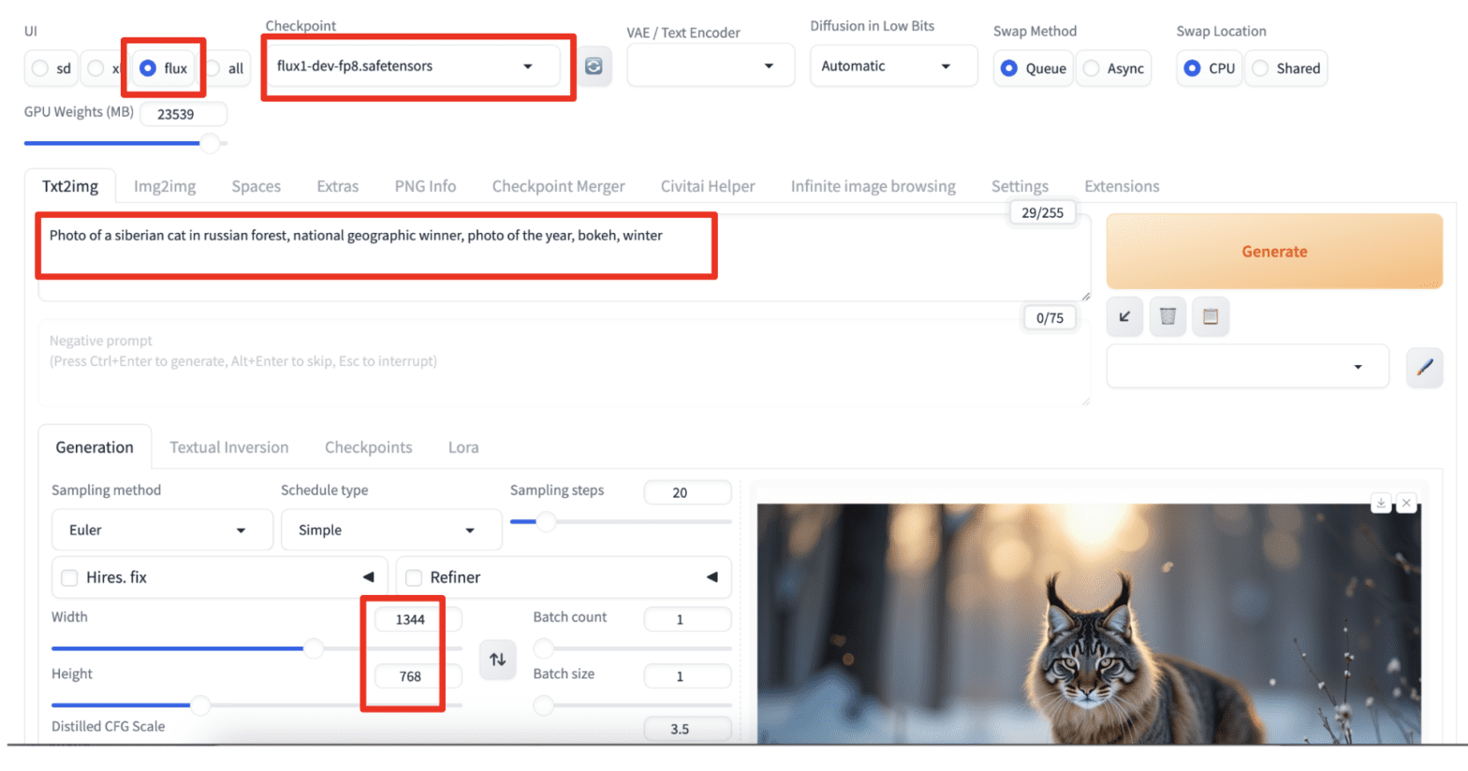
Task: Switch to the Img2img tab
Action: (165, 186)
